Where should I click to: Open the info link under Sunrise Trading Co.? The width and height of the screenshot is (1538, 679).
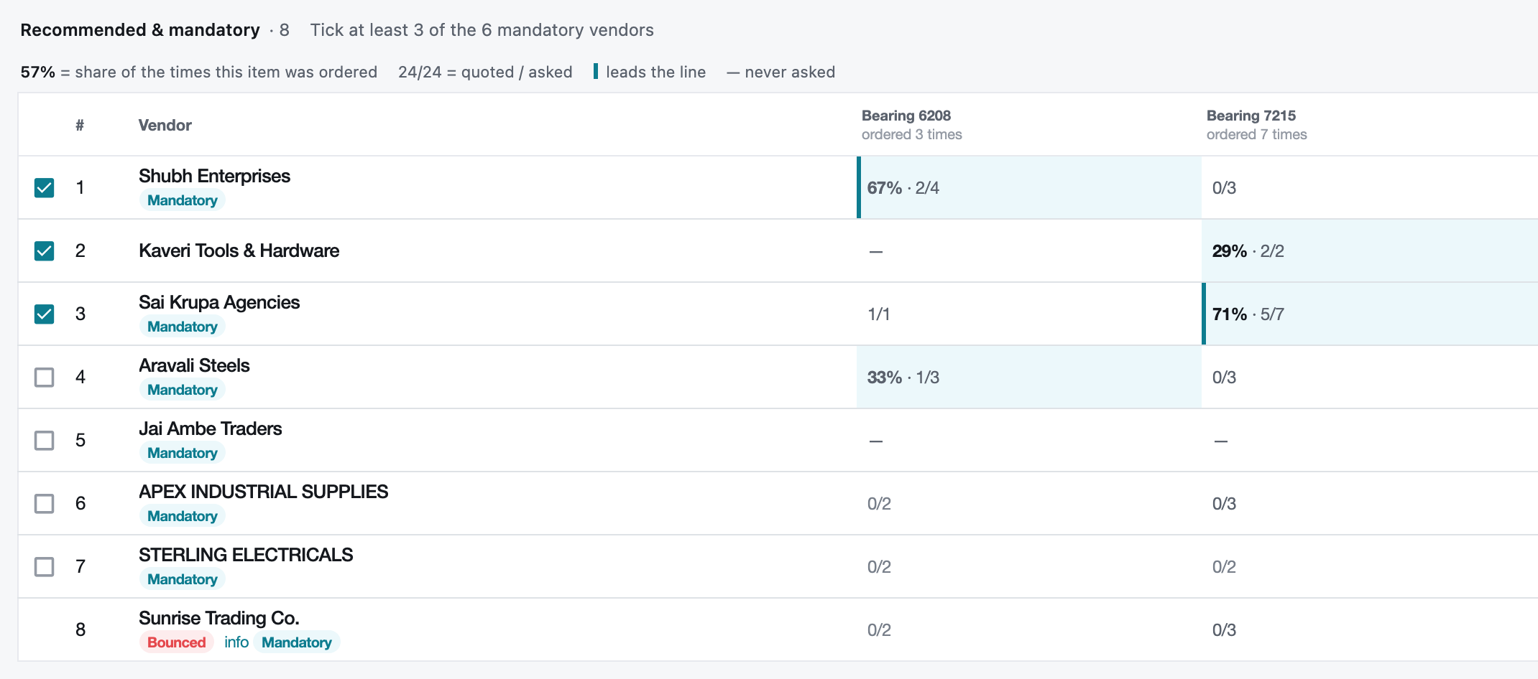tap(236, 642)
